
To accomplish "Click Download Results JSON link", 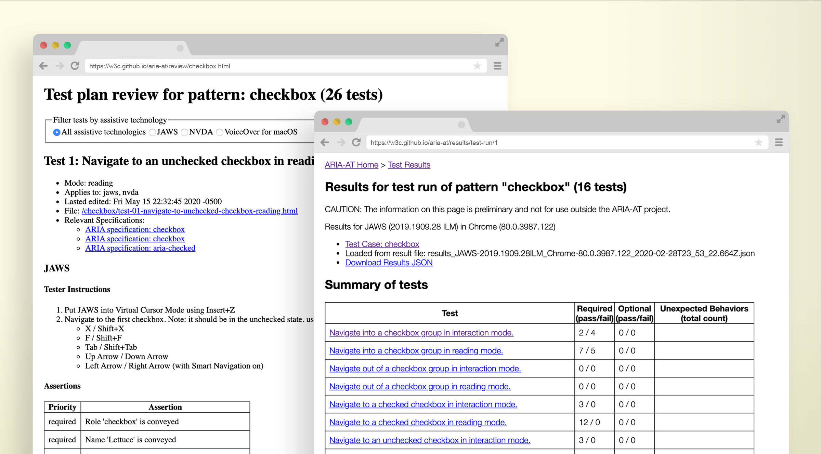I will coord(389,263).
